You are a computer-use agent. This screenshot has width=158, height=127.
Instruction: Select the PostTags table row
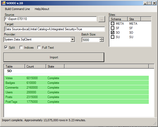pyautogui.click(x=76, y=102)
